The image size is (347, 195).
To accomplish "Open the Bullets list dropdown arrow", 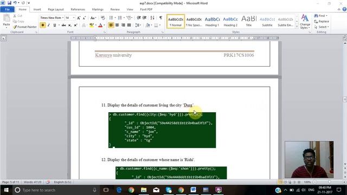I will [115, 18].
